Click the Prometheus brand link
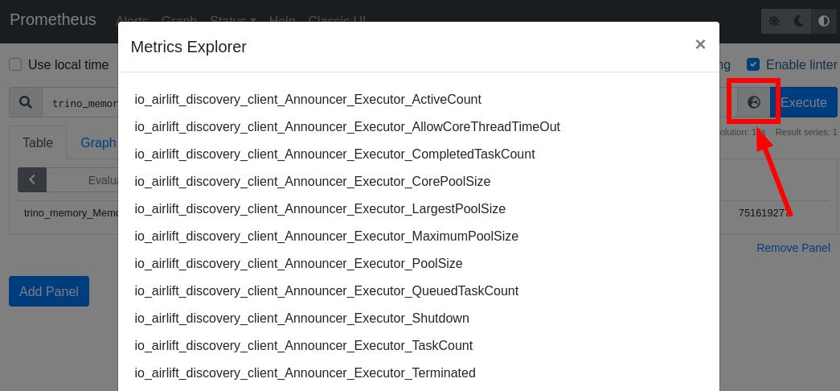The height and width of the screenshot is (391, 840). [53, 20]
